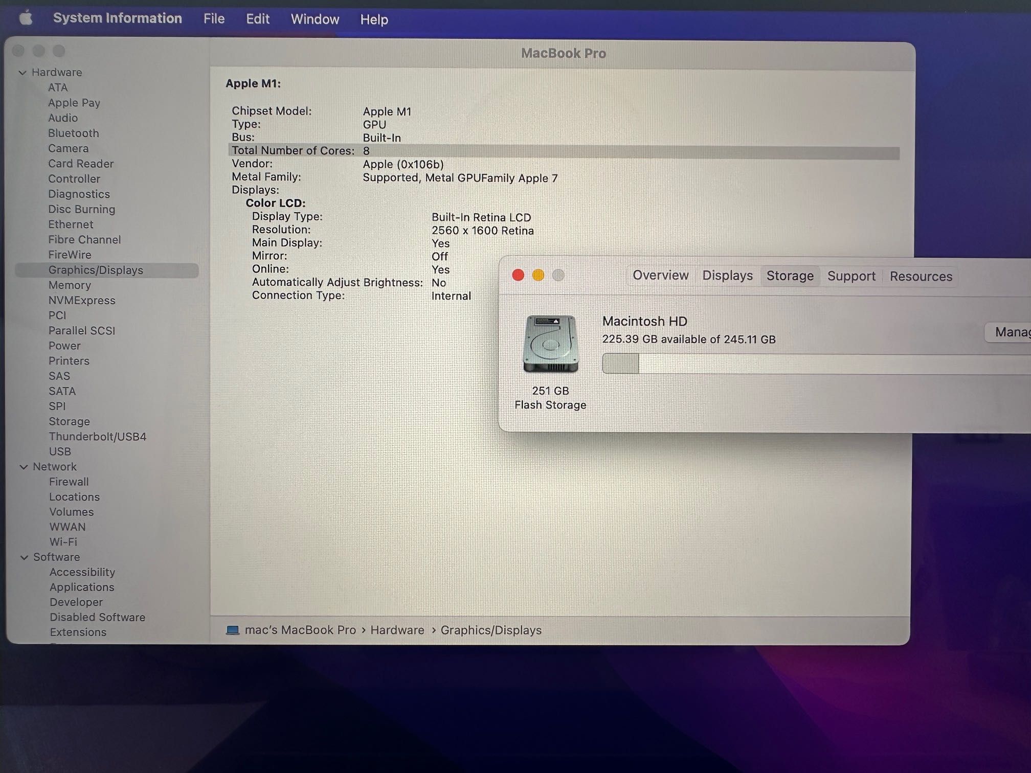Select WWAN under Network
Screen dimensions: 1031x773
68,527
